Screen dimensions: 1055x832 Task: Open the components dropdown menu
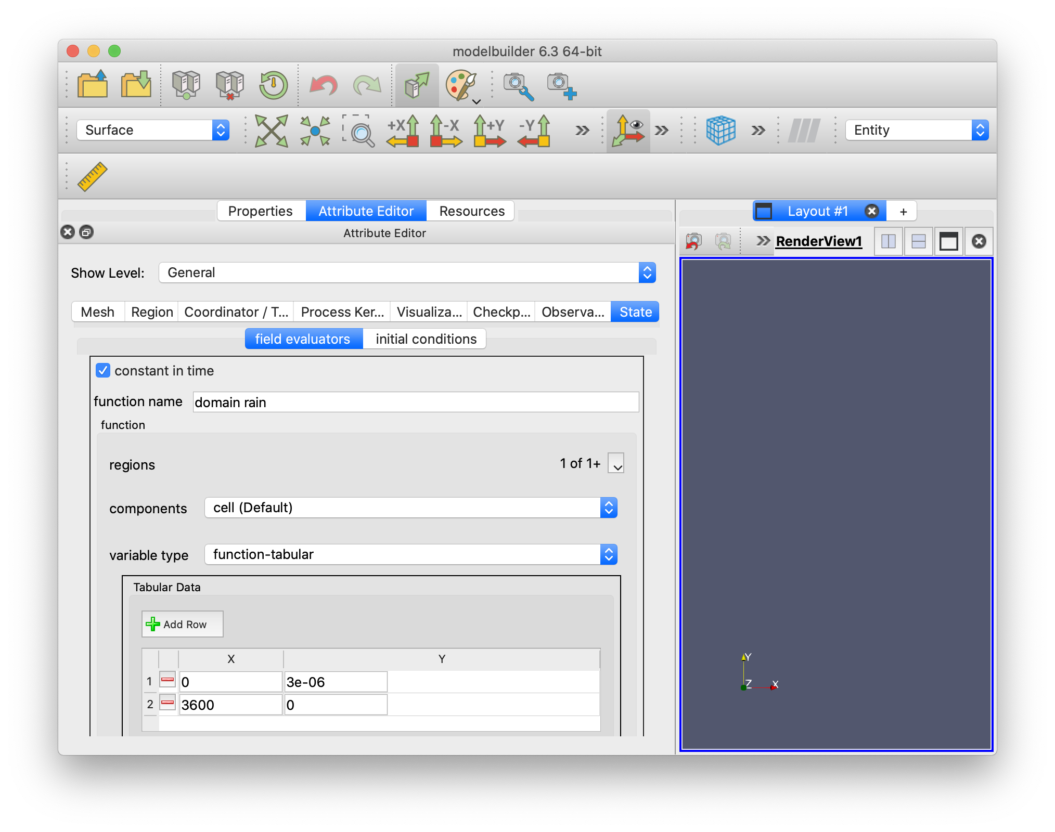[x=612, y=509]
